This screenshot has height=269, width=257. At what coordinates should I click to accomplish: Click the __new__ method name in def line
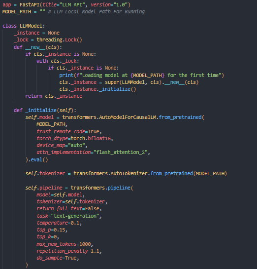click(35, 47)
